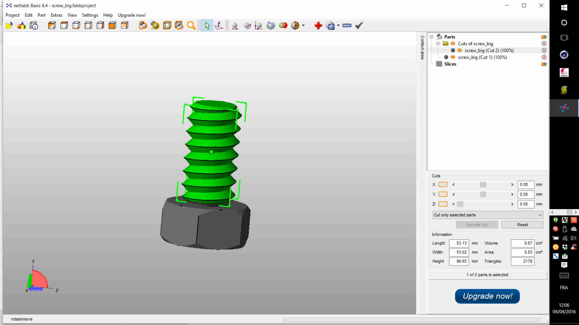This screenshot has width=579, height=325.
Task: Click the Open project folder icon
Action: click(9, 26)
